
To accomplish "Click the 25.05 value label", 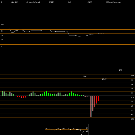I will (85, 76).
